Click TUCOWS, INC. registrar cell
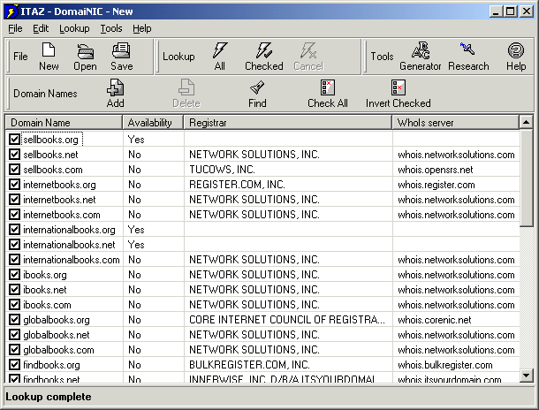 point(222,170)
